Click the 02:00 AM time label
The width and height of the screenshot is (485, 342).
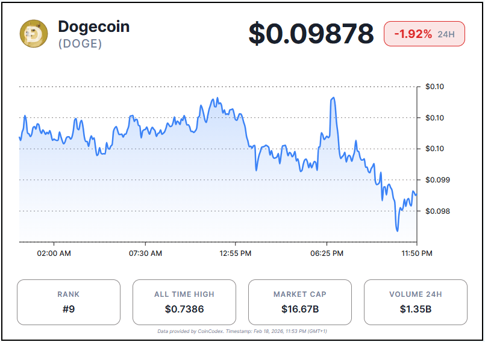pos(54,253)
